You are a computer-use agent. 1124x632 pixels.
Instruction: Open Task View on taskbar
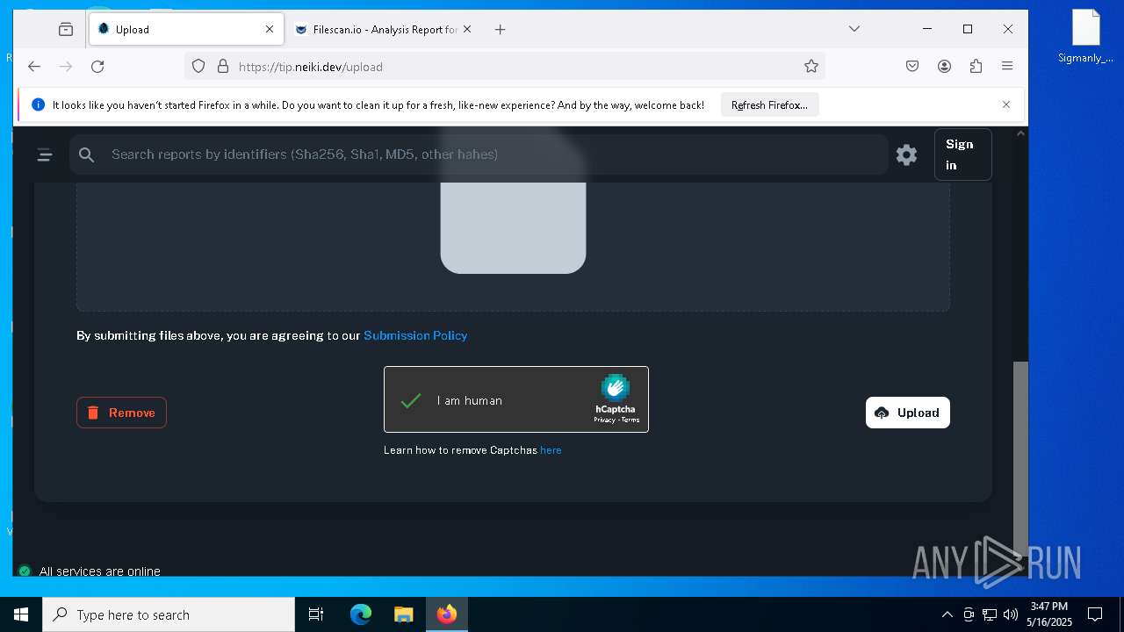[316, 614]
